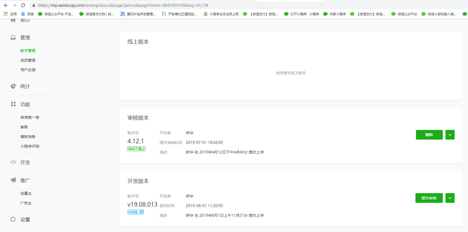The width and height of the screenshot is (468, 232).
Task: Focus the address bar URL field
Action: point(123,5)
